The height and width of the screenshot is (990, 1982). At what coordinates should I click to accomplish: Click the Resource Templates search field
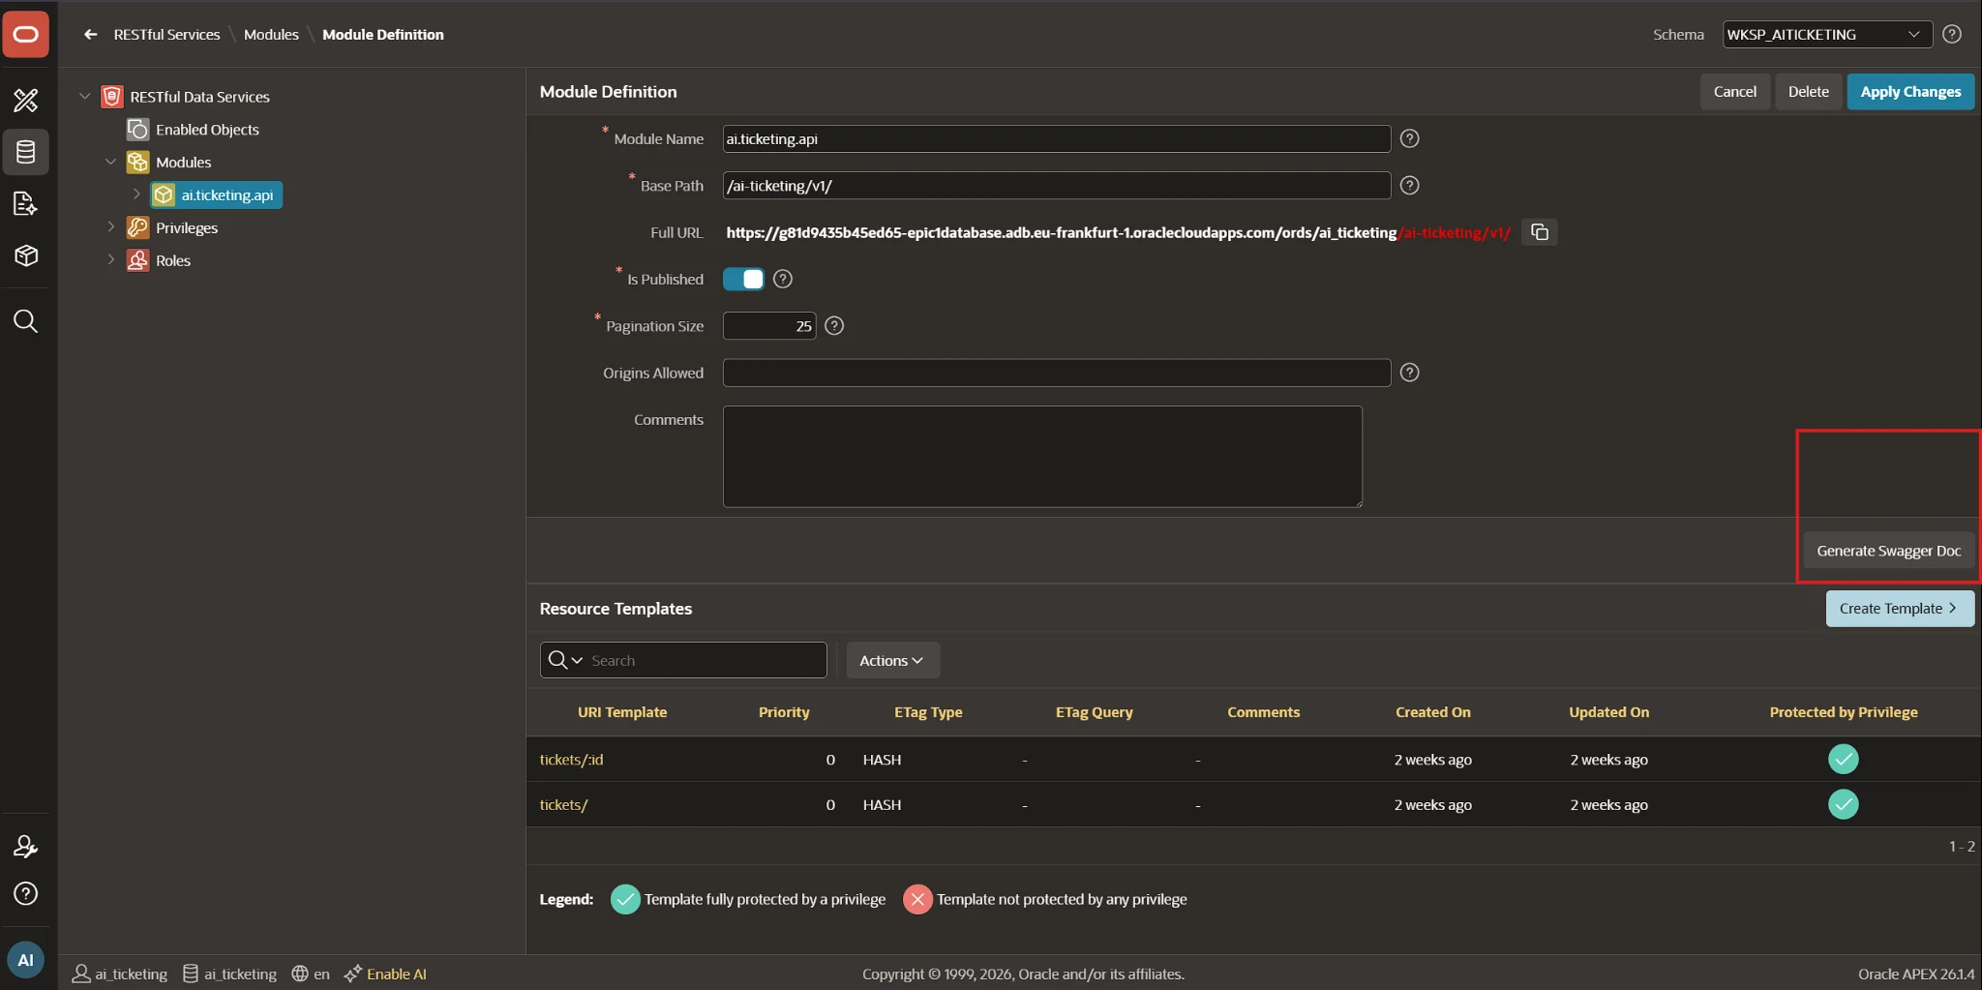click(x=706, y=660)
